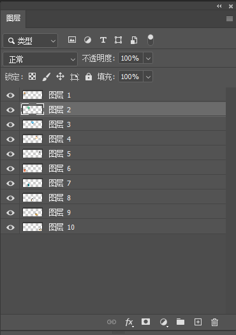Expand the 不透明度 opacity dropdown arrow

point(148,58)
